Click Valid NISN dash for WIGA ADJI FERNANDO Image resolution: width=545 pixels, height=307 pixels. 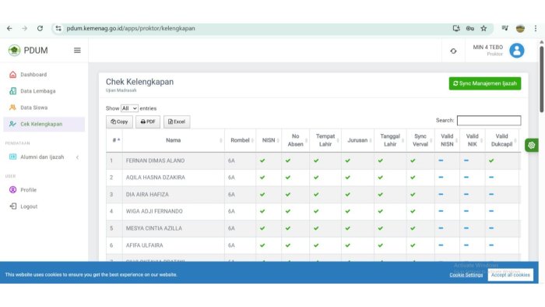tap(441, 211)
